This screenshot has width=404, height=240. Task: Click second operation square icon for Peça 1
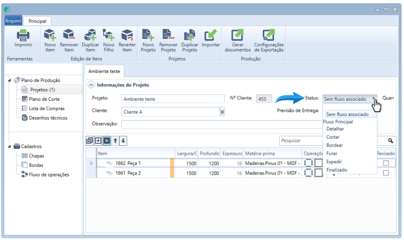(x=319, y=163)
